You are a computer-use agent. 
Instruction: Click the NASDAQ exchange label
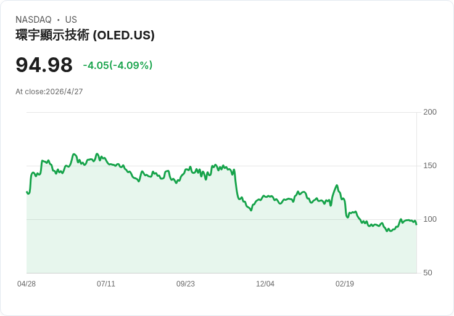(33, 20)
